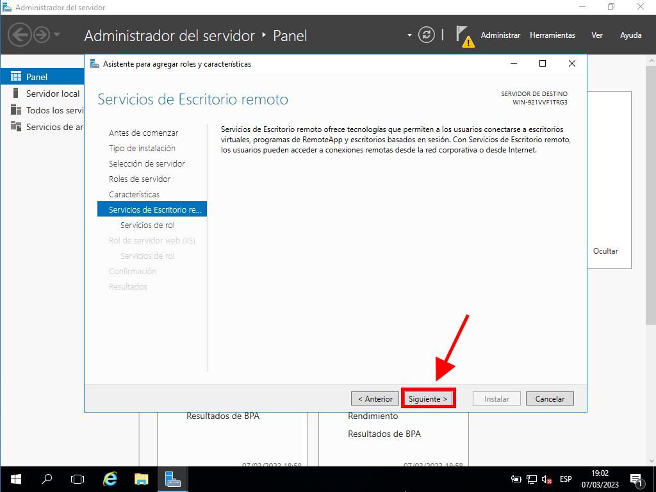This screenshot has height=492, width=656.
Task: Open the Herramientas menu
Action: (x=552, y=35)
